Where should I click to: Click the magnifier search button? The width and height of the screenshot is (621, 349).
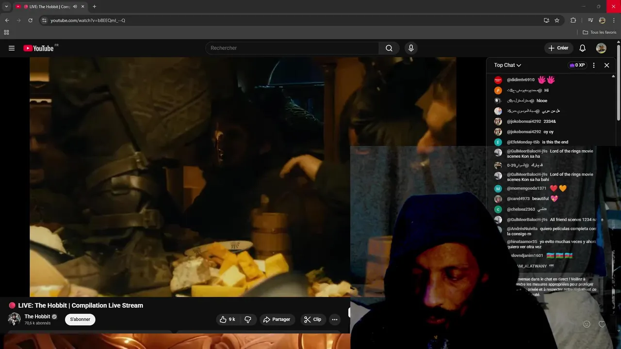click(x=389, y=48)
